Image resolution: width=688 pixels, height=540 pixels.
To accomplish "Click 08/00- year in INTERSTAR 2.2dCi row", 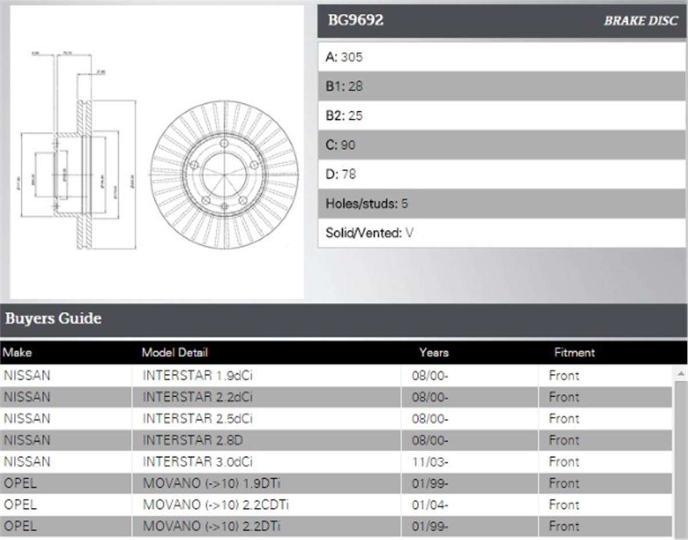I will click(x=430, y=397).
